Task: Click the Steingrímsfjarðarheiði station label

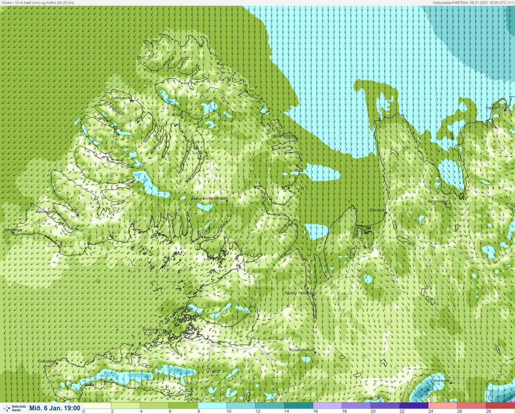Action: [x=209, y=199]
